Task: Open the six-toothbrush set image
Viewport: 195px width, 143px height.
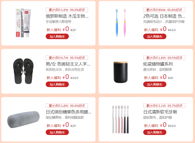Action: (120, 119)
